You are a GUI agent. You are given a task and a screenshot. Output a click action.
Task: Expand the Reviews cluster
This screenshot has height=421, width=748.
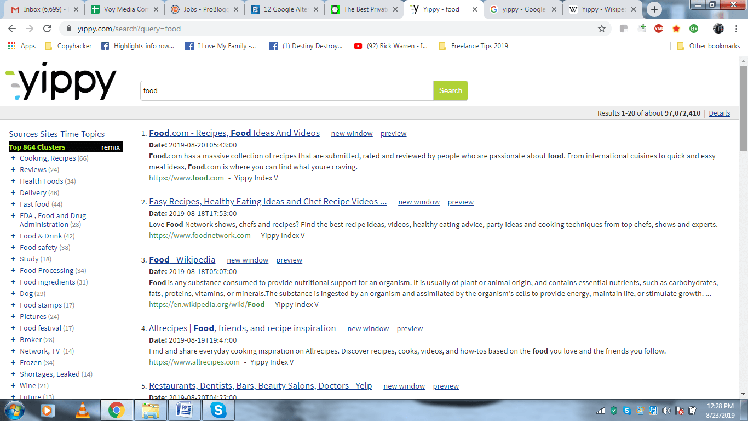(x=13, y=169)
